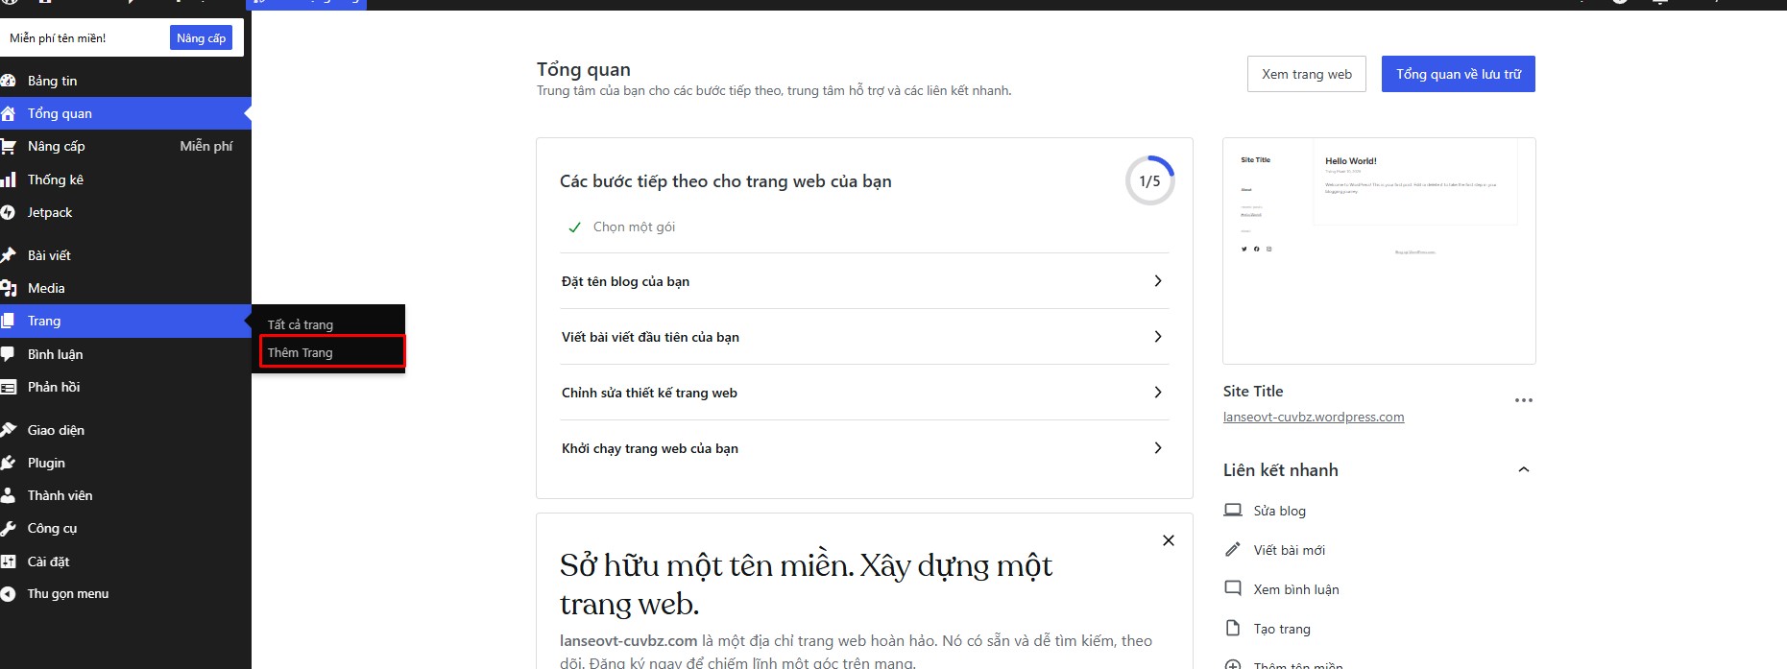
Task: Expand the Khởi chạy trang web step
Action: tap(864, 448)
